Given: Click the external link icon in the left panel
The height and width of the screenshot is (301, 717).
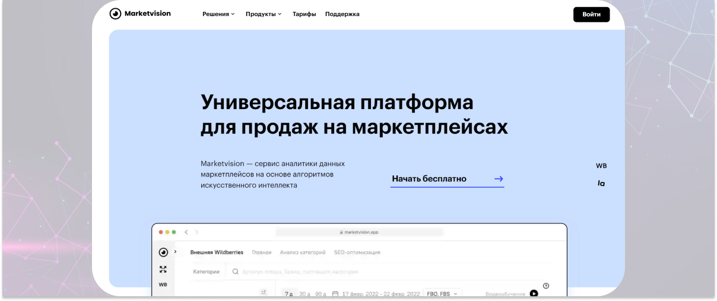Looking at the screenshot, I should (264, 293).
